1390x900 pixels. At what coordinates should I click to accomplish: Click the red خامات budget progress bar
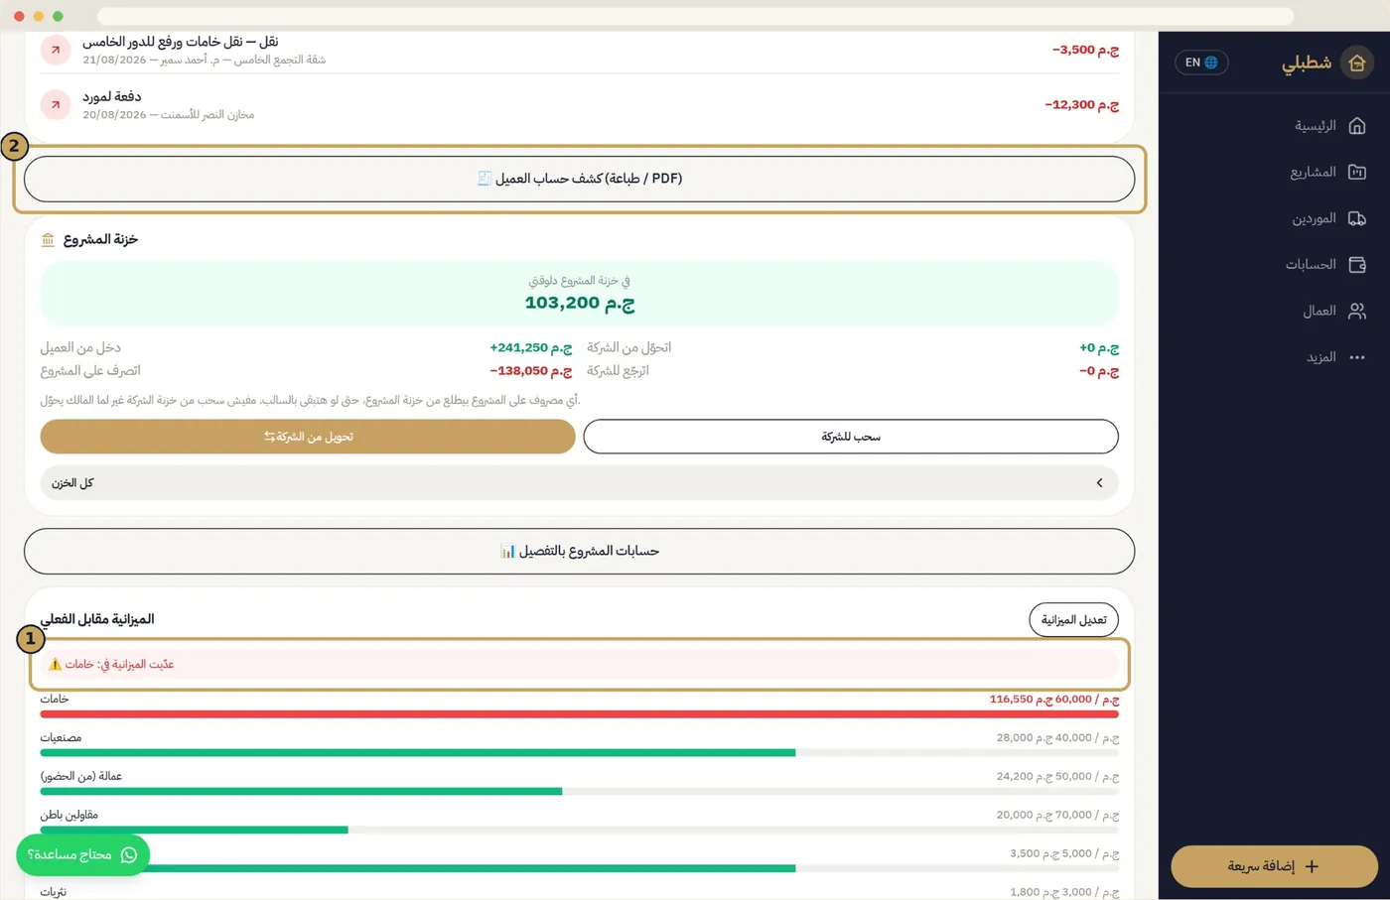click(x=579, y=713)
